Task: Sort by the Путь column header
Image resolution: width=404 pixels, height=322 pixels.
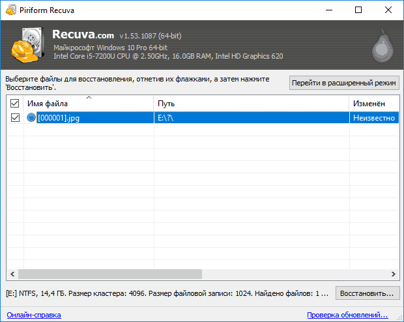Action: coord(252,104)
